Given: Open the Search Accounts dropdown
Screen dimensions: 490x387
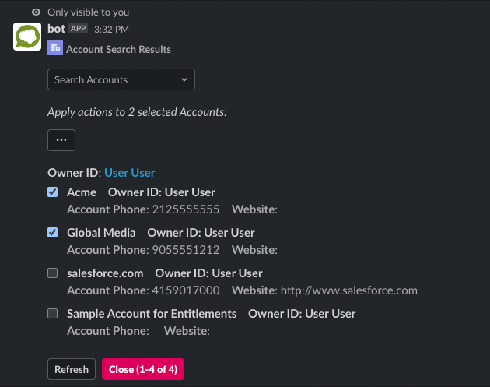Looking at the screenshot, I should 121,79.
